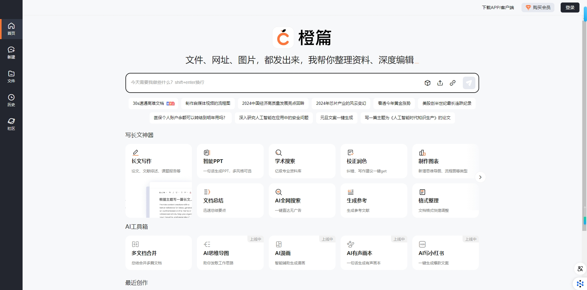Select the 制作自媒体视频的流程图 suggestion
This screenshot has height=290, width=587.
pos(208,103)
